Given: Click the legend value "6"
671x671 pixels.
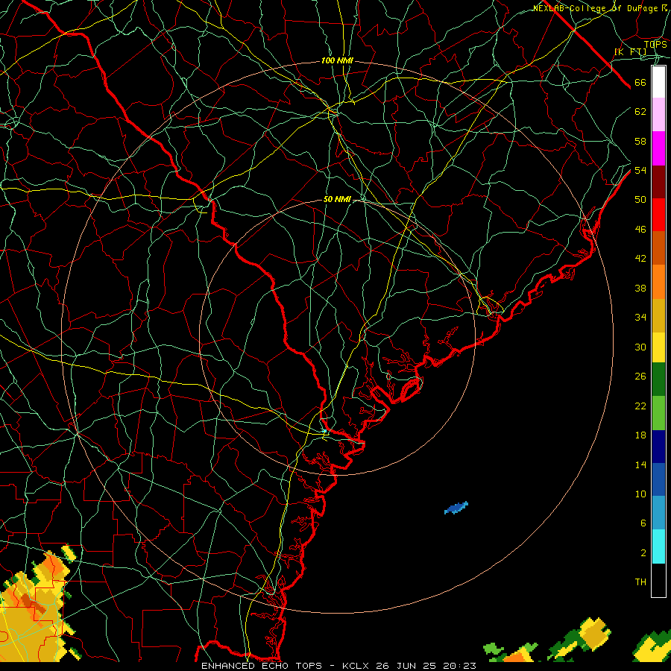Looking at the screenshot, I should [x=643, y=523].
